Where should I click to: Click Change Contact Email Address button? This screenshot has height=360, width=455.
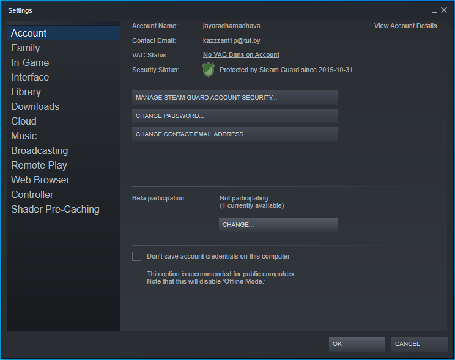click(235, 134)
